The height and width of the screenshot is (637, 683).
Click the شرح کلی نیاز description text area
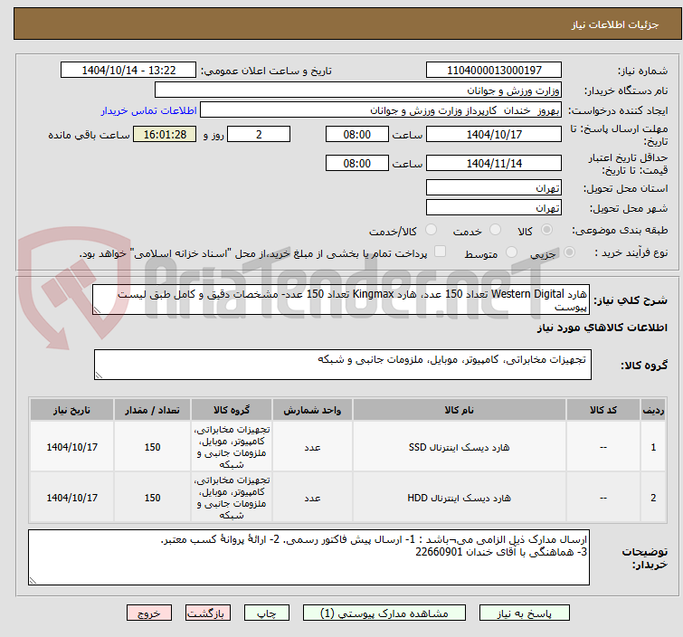341,299
